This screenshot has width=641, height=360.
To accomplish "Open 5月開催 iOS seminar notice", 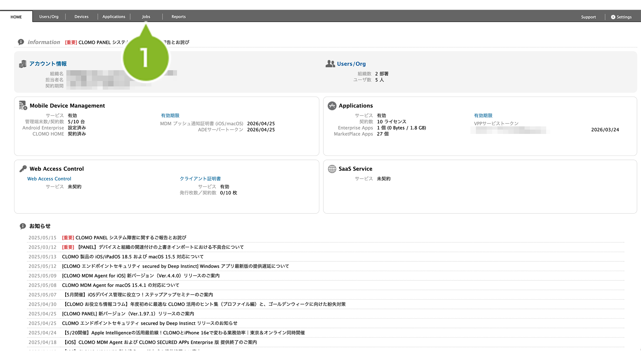I will [x=138, y=294].
